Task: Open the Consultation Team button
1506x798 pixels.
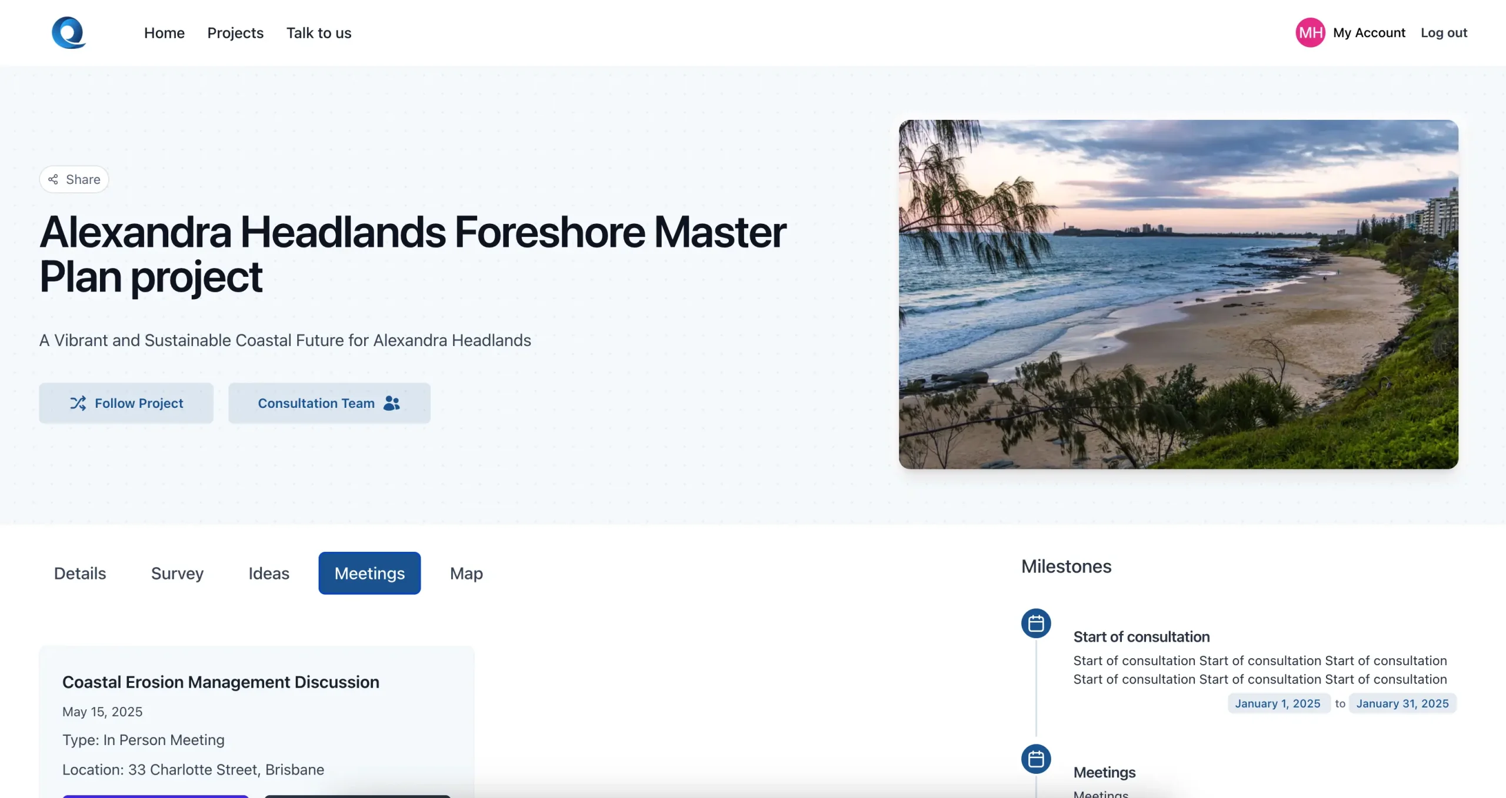Action: click(x=329, y=403)
